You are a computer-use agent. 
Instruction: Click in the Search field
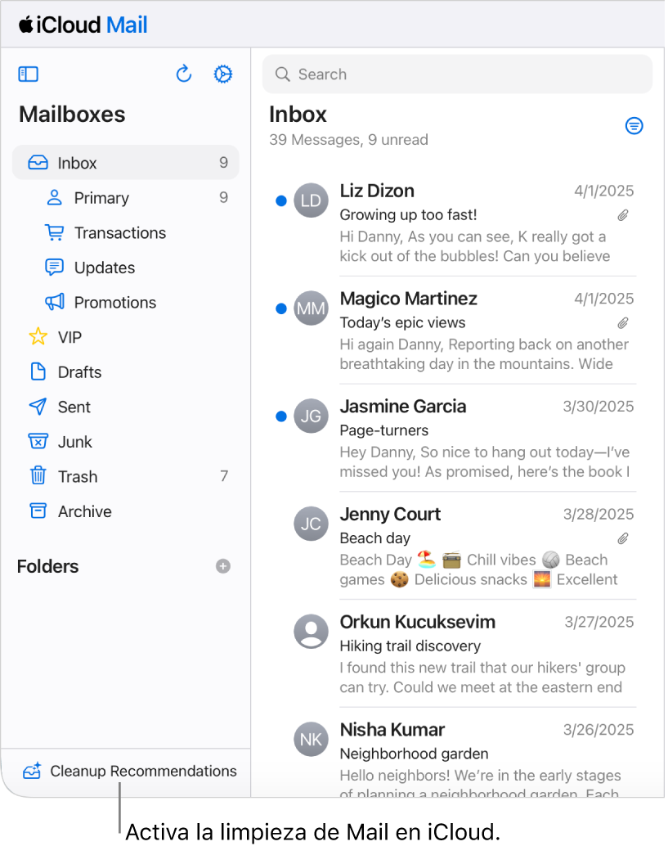click(457, 74)
